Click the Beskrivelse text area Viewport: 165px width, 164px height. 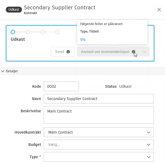[99, 115]
